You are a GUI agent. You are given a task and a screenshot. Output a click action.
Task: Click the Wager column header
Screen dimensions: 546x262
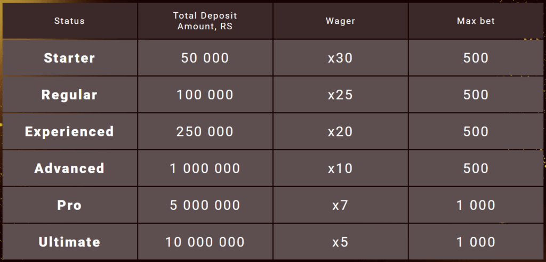[340, 21]
